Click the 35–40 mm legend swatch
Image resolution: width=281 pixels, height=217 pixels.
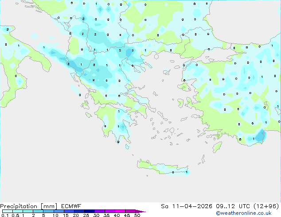point(109,211)
